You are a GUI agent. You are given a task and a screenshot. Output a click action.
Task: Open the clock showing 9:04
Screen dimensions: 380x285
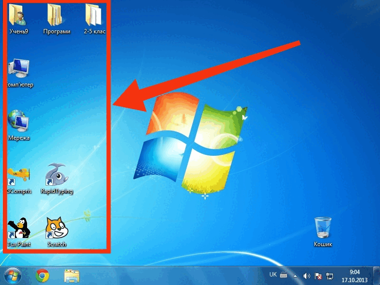point(354,276)
